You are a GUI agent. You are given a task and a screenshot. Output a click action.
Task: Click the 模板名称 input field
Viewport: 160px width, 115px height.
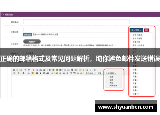coord(76,22)
